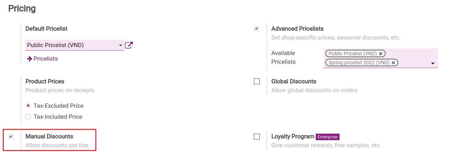
Task: Click the arrow icon before Pricelists
Action: [29, 59]
